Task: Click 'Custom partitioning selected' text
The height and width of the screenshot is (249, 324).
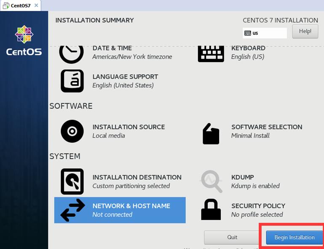Action: coord(131,186)
